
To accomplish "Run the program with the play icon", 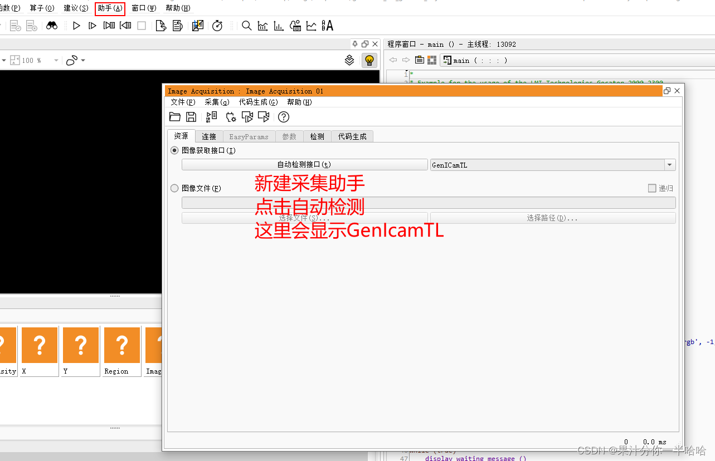I will (x=76, y=25).
